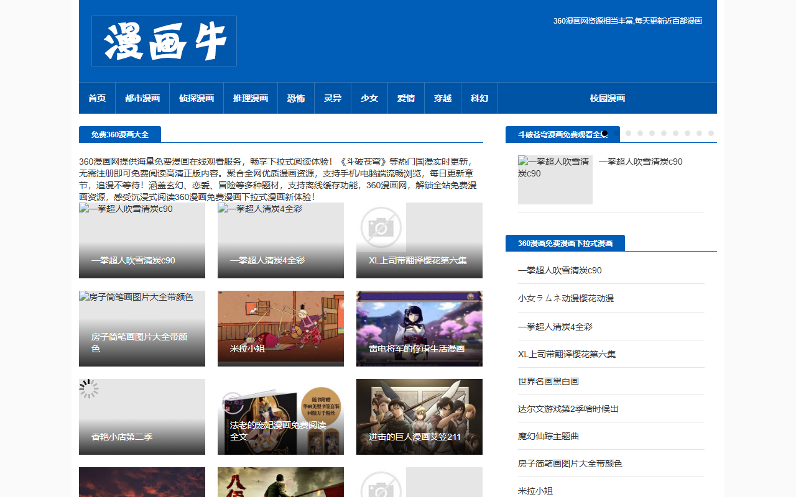Open the 世界名画黑白画 sidebar link
The image size is (796, 497).
(x=548, y=381)
